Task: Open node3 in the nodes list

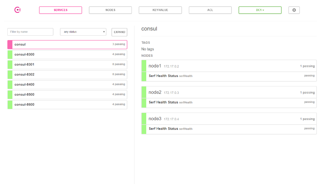Action: pos(229,119)
